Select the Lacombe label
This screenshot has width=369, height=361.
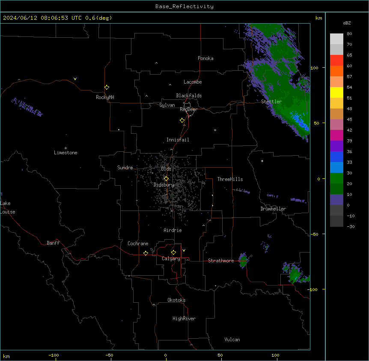193,82
